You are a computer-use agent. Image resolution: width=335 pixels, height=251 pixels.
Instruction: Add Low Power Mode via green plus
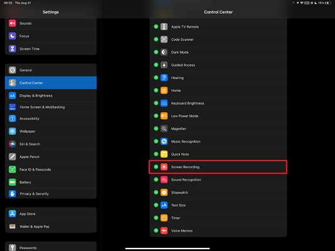[156, 116]
